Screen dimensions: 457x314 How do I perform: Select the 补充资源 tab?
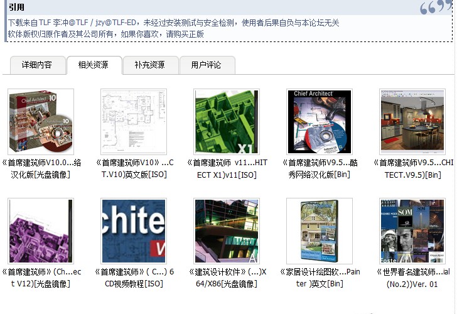coord(149,65)
